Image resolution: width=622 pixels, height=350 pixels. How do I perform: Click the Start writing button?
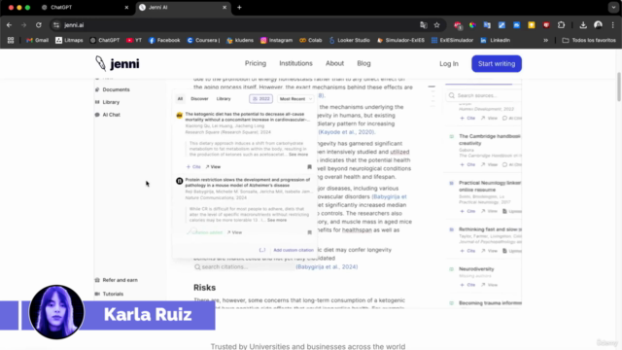tap(497, 63)
